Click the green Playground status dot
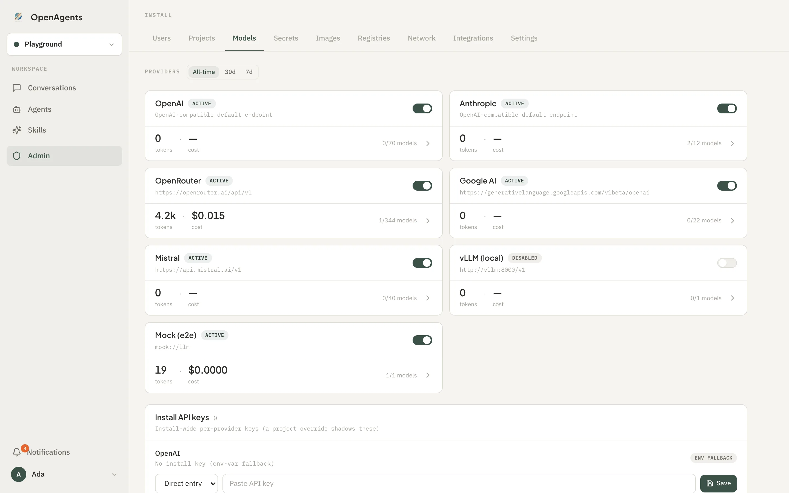 [16, 44]
